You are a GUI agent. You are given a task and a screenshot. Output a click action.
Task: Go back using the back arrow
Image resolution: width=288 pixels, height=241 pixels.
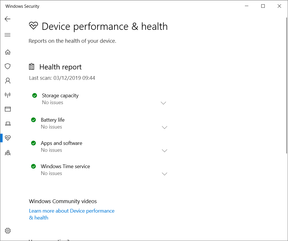coord(7,19)
